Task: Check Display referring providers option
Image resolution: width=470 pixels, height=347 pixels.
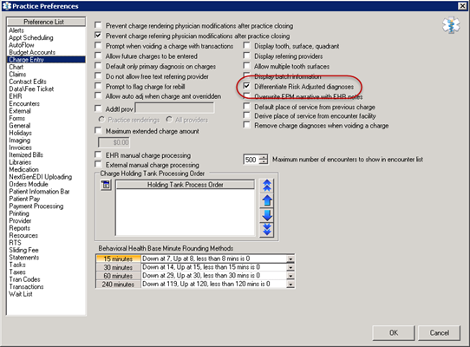Action: 246,56
